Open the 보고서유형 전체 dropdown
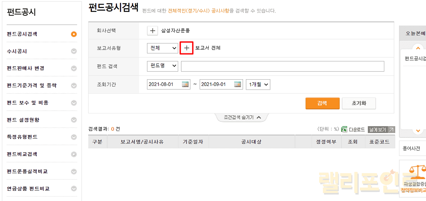Viewport: 426px width, 201px height. [x=162, y=48]
